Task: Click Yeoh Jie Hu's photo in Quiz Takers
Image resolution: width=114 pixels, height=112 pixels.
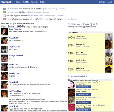Action: pos(109,61)
